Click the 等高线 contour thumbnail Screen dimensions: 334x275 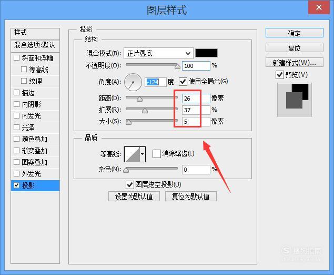point(132,154)
